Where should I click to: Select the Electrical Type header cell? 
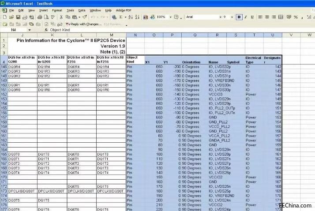pyautogui.click(x=254, y=59)
